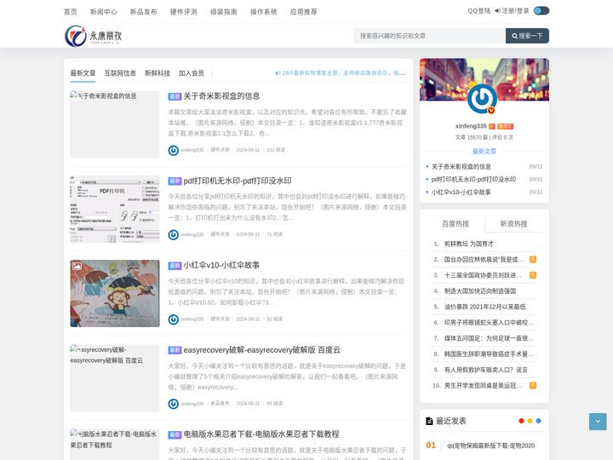
Task: Open the 应用推荐 menu item
Action: pyautogui.click(x=304, y=12)
